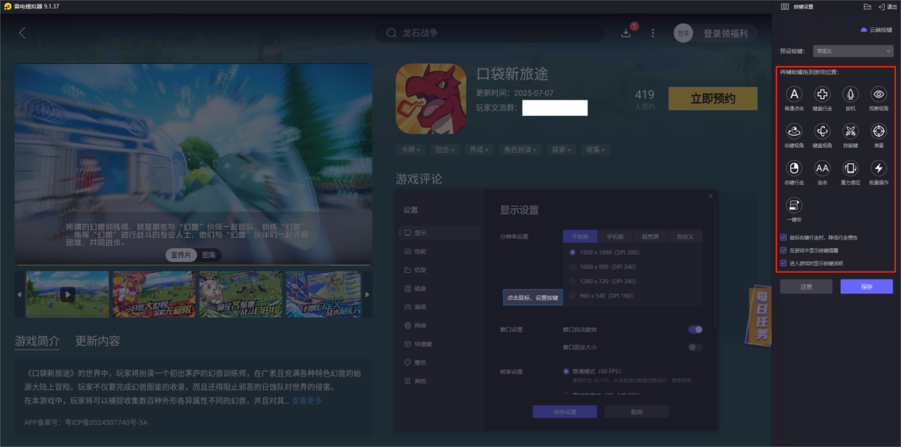Open the 预设按键 preset dropdown

(853, 51)
